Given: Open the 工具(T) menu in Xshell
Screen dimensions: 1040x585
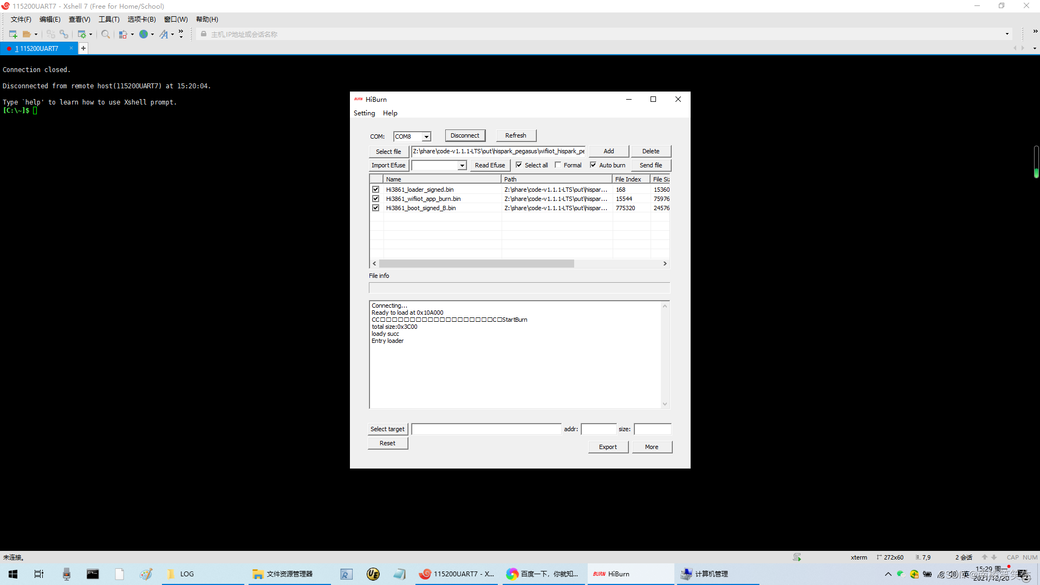Looking at the screenshot, I should [x=109, y=19].
